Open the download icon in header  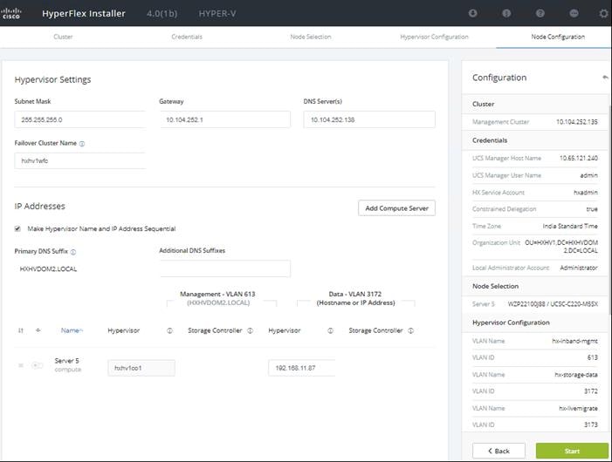click(x=472, y=13)
